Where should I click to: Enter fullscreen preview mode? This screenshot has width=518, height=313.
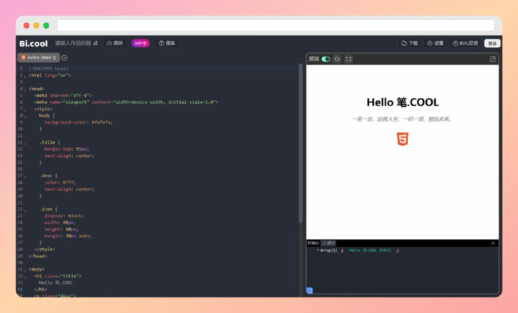click(x=348, y=59)
